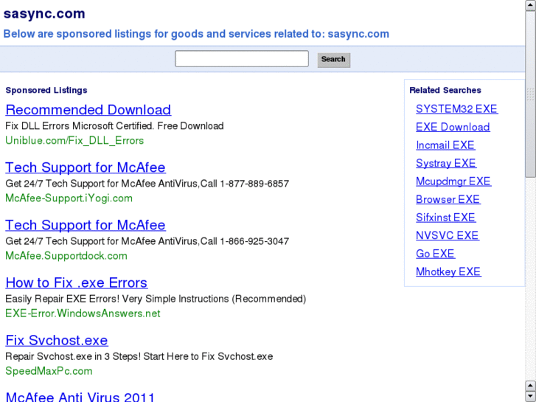
Task: Click the scrollbar up arrow
Action: 530,5
